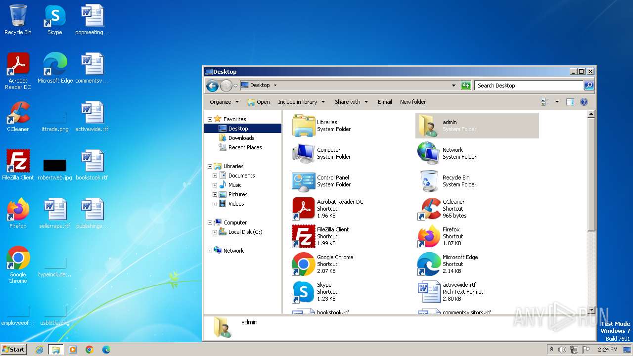Image resolution: width=633 pixels, height=356 pixels.
Task: Select bookstook.rtf on the desktop
Action: pyautogui.click(x=92, y=165)
